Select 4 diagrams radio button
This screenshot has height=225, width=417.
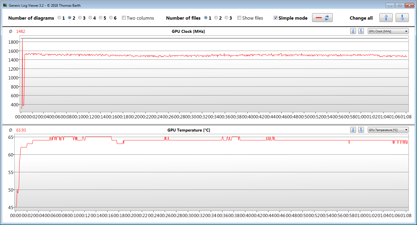coord(90,18)
